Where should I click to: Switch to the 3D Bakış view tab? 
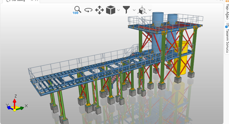17,1
